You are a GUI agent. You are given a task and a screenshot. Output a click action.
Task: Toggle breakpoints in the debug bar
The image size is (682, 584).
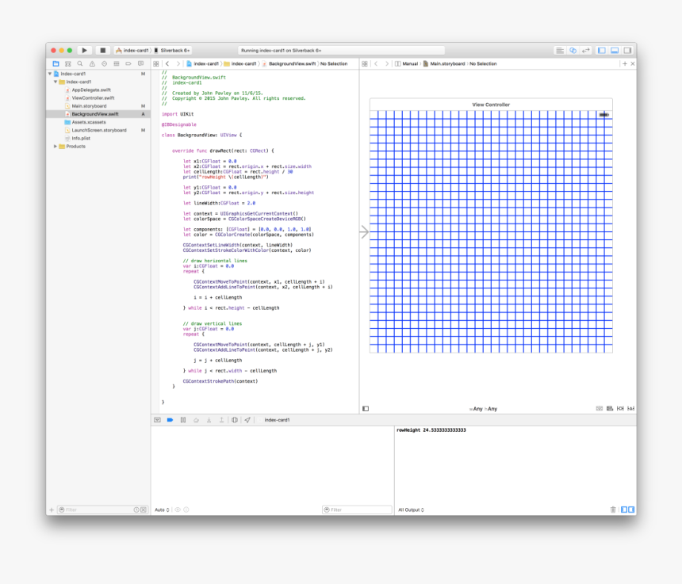[x=170, y=420]
